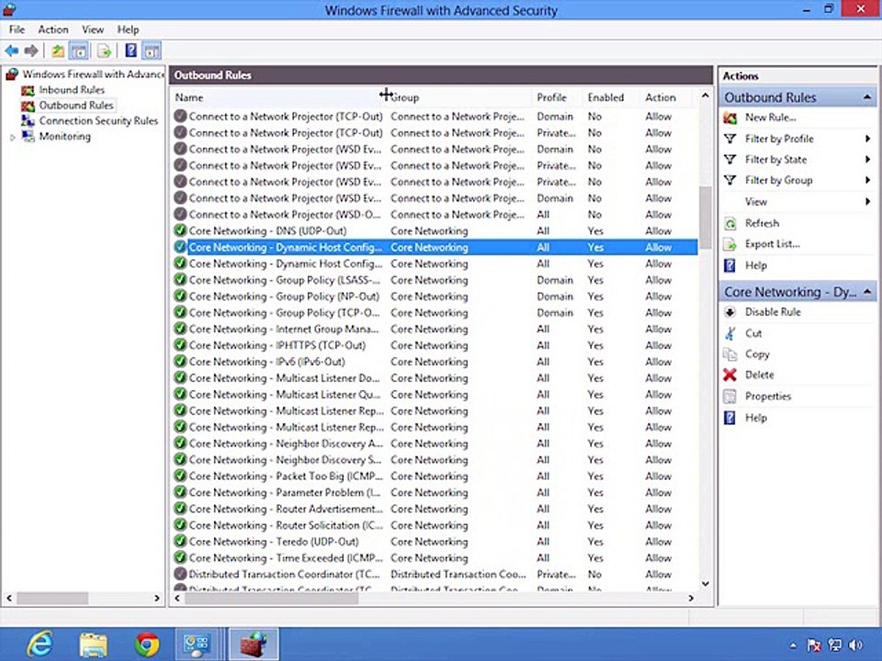Sort by the Enabled column header
The image size is (882, 661).
point(610,98)
